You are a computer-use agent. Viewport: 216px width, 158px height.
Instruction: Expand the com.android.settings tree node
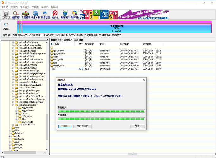tap(13, 51)
